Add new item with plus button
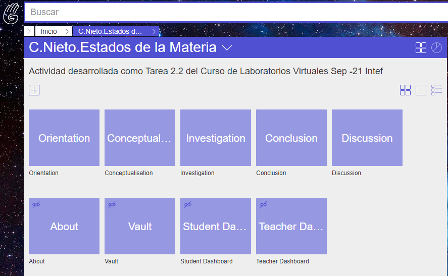The image size is (448, 276). pos(34,90)
